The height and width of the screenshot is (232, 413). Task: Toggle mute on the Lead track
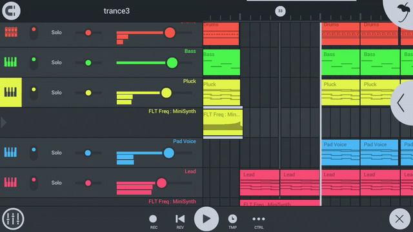tap(34, 183)
